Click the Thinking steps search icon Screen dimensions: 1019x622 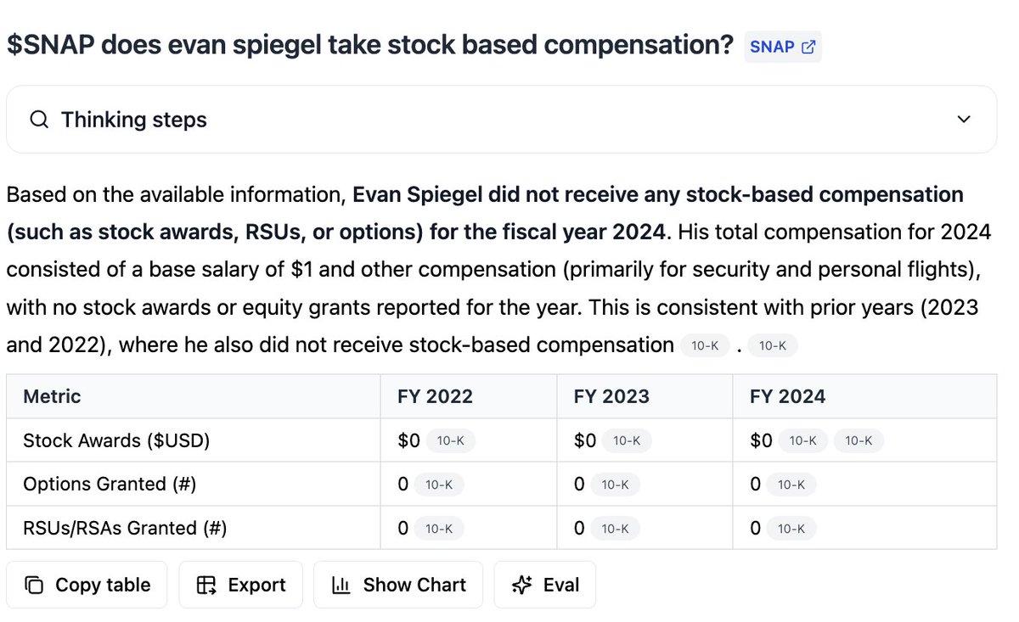(38, 120)
